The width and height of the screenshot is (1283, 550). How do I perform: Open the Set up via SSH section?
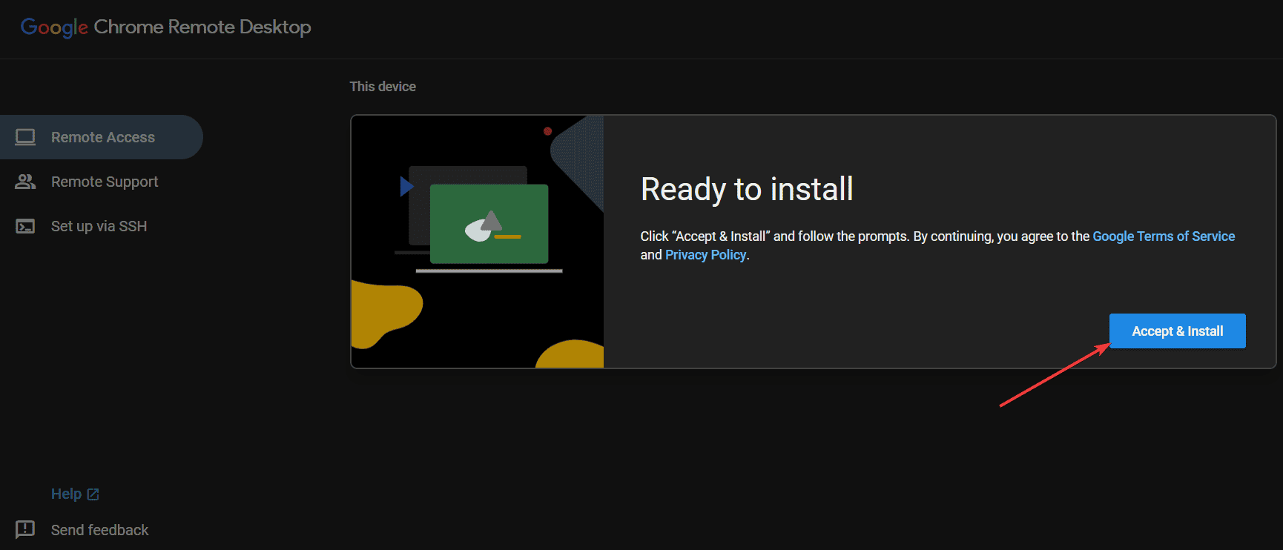pyautogui.click(x=101, y=226)
